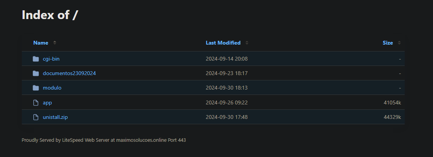
Task: Sort listing by Name column header
Action: [41, 43]
